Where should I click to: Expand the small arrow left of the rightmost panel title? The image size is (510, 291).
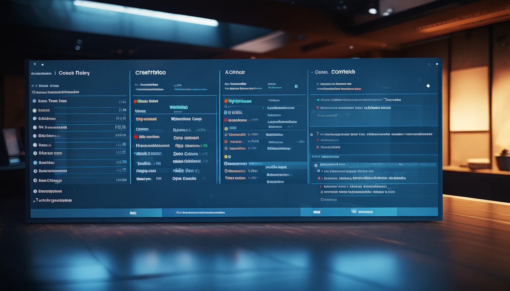click(312, 72)
